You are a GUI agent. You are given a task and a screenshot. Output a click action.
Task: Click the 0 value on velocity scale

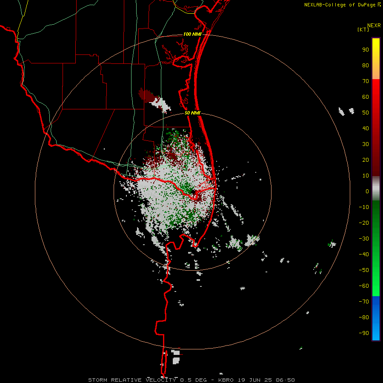click(367, 191)
